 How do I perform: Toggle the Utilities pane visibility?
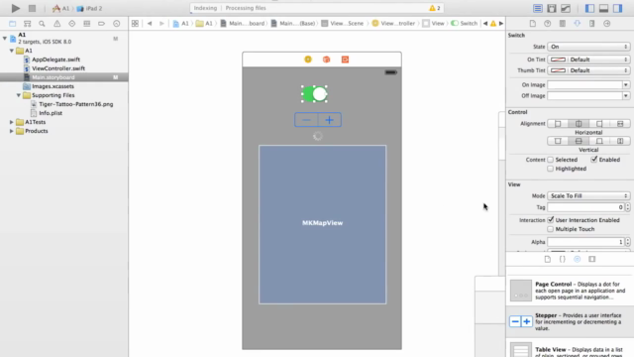coord(618,8)
